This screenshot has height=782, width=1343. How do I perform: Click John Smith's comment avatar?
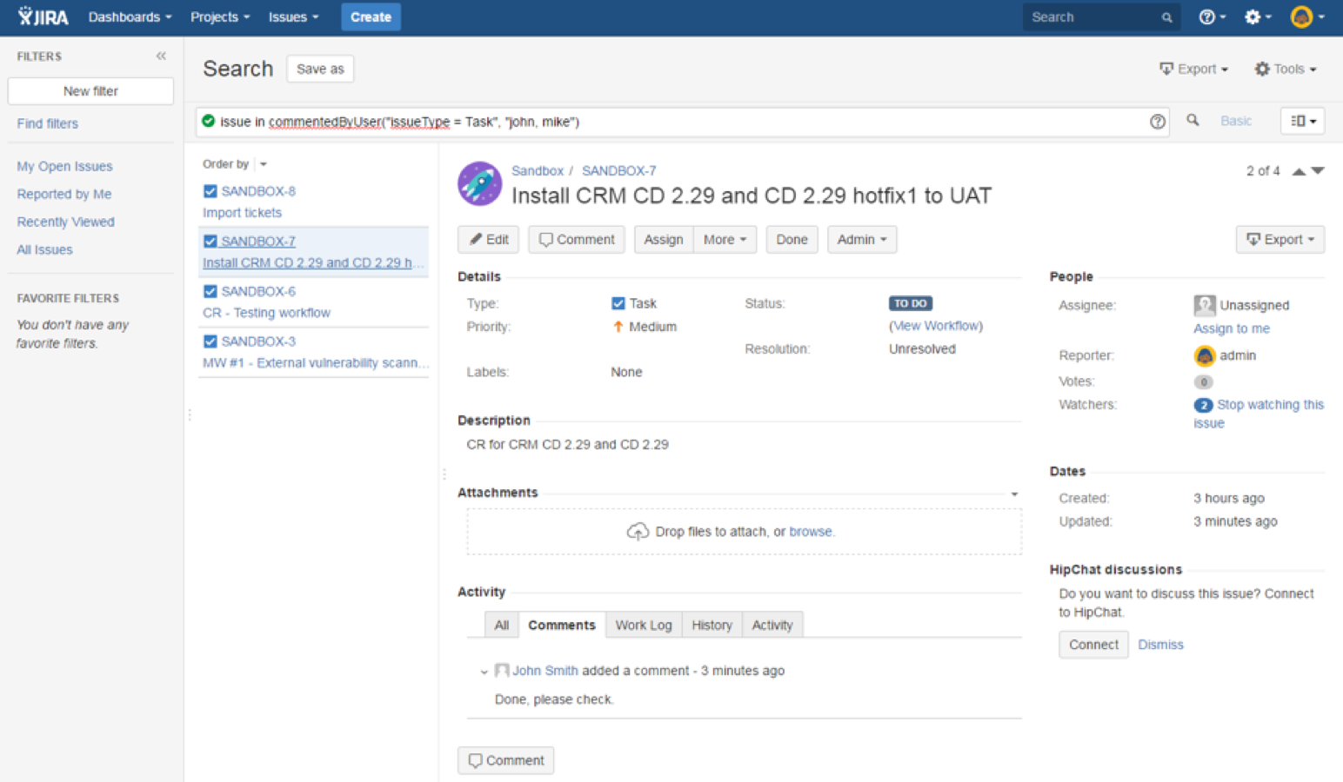pos(501,670)
